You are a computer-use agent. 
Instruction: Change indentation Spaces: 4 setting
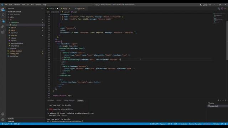[x=163, y=124]
